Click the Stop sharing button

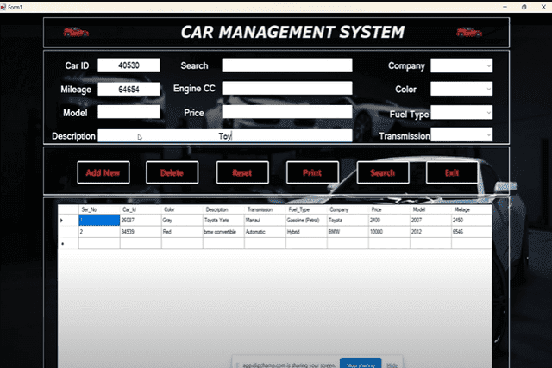tap(361, 364)
